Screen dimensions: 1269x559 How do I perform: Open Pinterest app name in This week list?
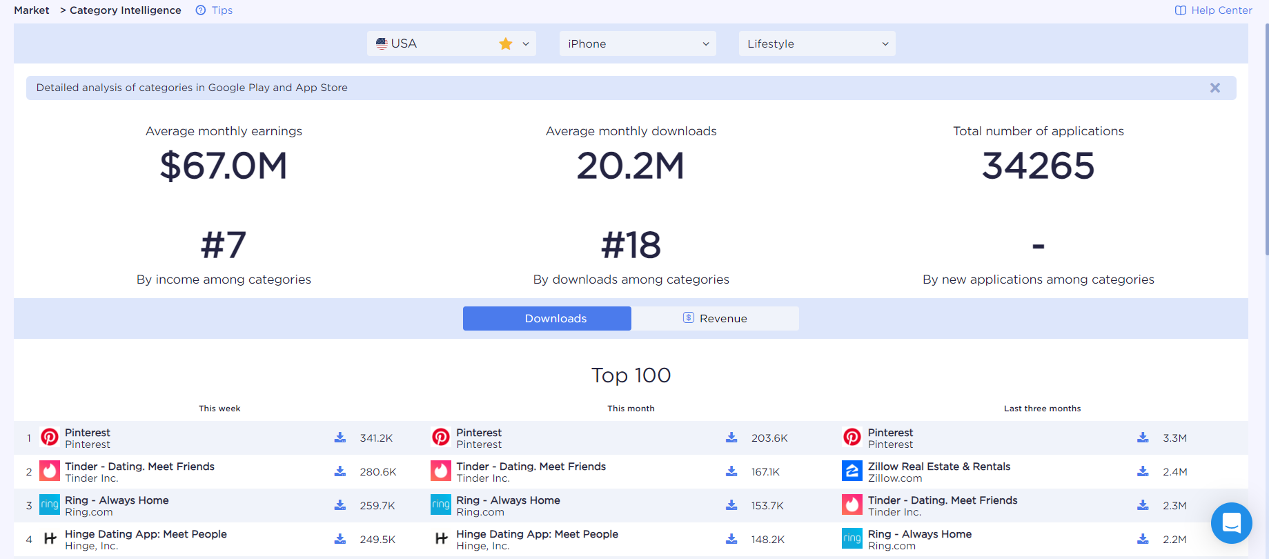88,433
